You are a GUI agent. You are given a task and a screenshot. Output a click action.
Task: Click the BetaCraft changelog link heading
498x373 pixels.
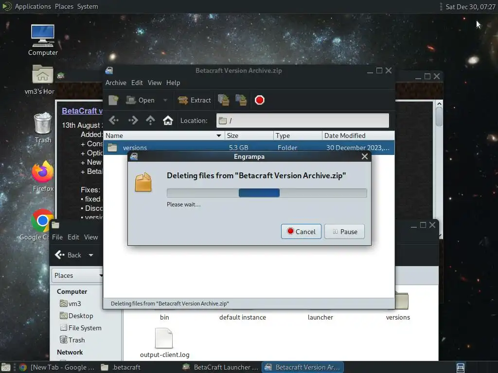(82, 111)
